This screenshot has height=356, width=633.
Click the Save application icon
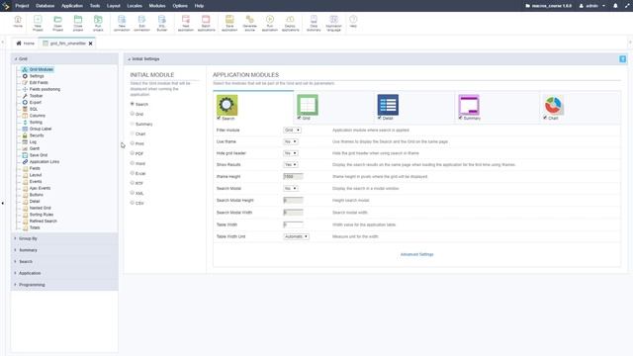point(229,23)
